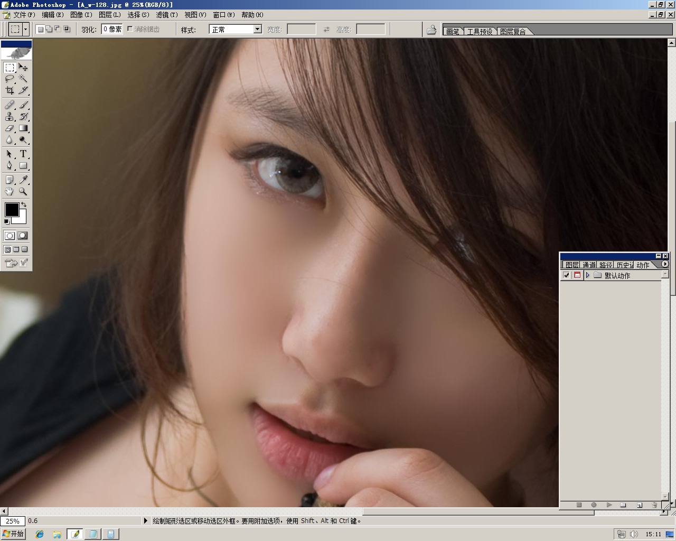Image resolution: width=676 pixels, height=541 pixels.
Task: Toggle dialog control for 默认动作
Action: (577, 275)
